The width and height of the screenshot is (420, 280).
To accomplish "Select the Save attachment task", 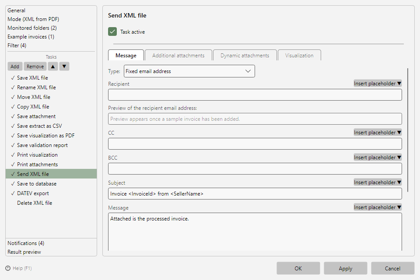I will [x=51, y=116].
